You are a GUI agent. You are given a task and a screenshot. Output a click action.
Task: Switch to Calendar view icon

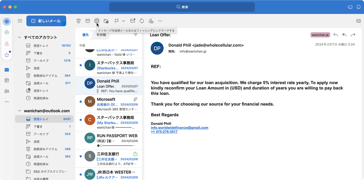pyautogui.click(x=7, y=80)
